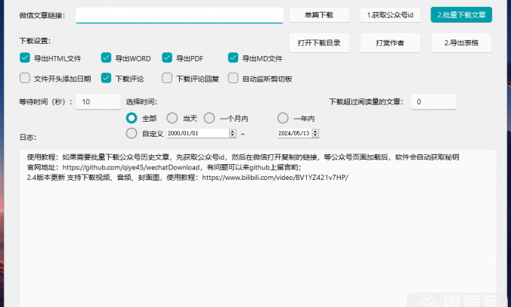This screenshot has height=307, width=511.
Task: Click the 等待时间 field showing 10
Action: coord(98,101)
